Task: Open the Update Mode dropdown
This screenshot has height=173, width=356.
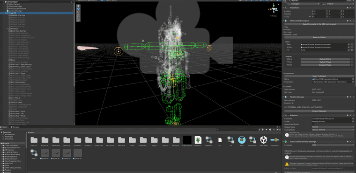Action: click(333, 127)
